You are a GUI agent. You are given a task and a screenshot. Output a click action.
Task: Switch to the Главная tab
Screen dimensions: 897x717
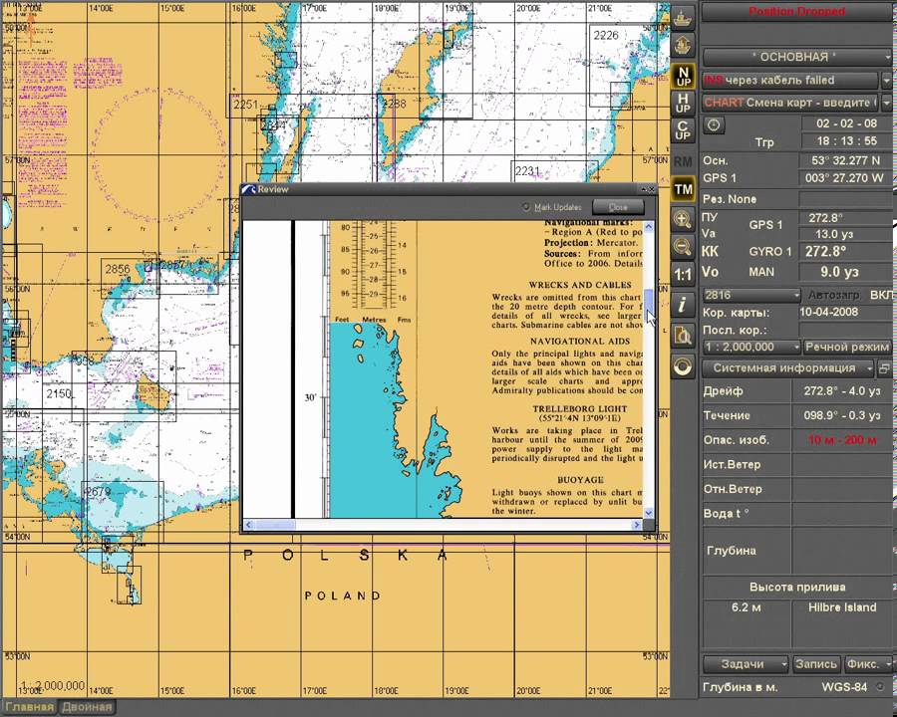point(29,707)
